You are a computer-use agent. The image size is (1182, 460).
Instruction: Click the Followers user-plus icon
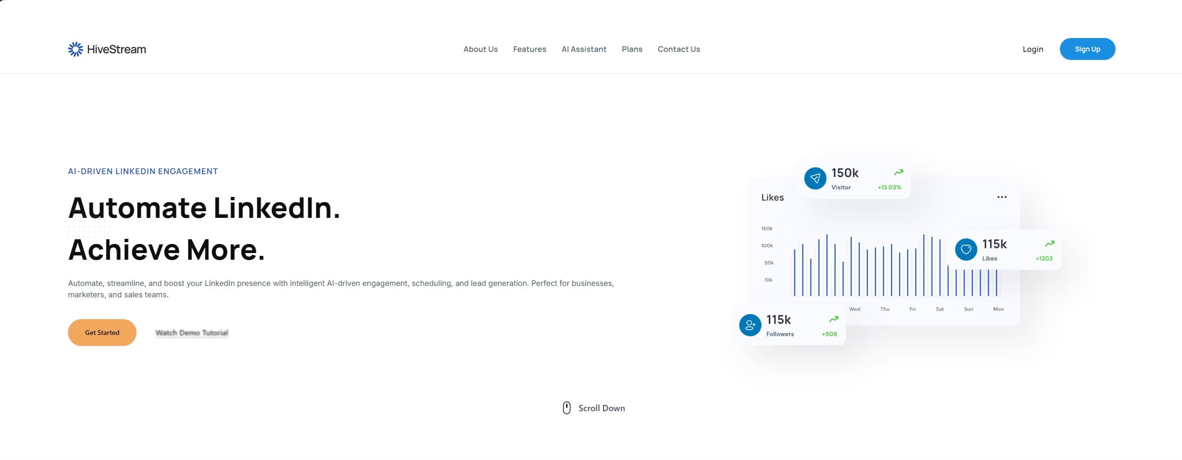coord(750,325)
